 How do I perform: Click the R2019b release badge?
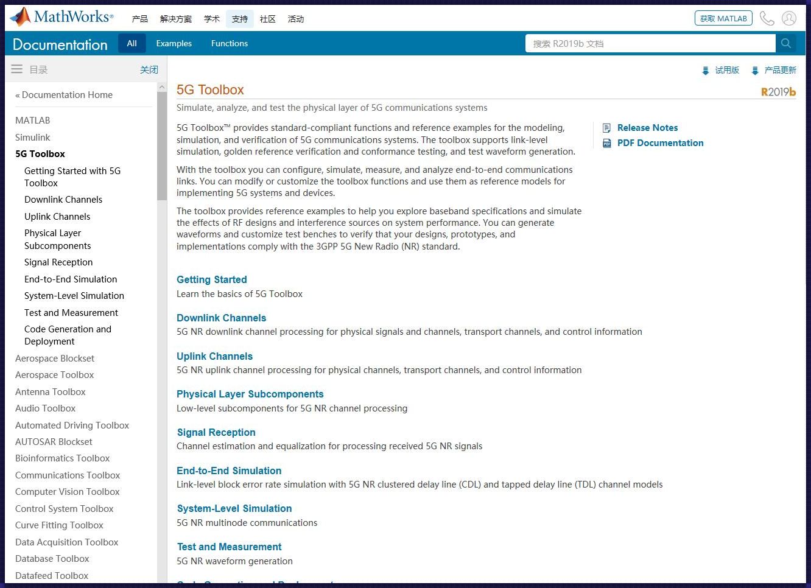(778, 92)
